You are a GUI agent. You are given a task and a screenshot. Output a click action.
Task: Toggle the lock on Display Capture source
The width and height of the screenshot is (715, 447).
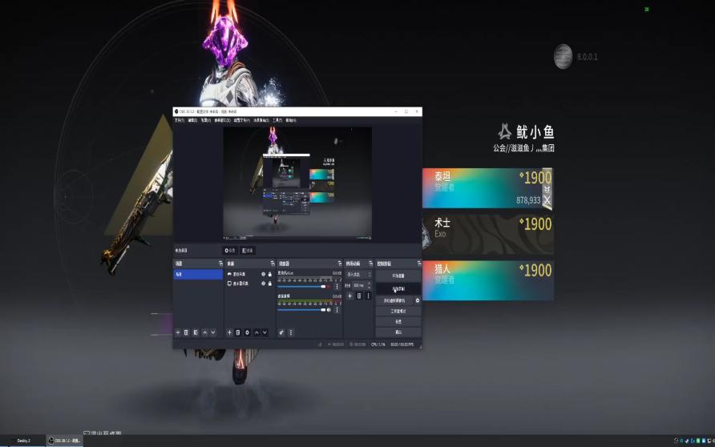(270, 284)
